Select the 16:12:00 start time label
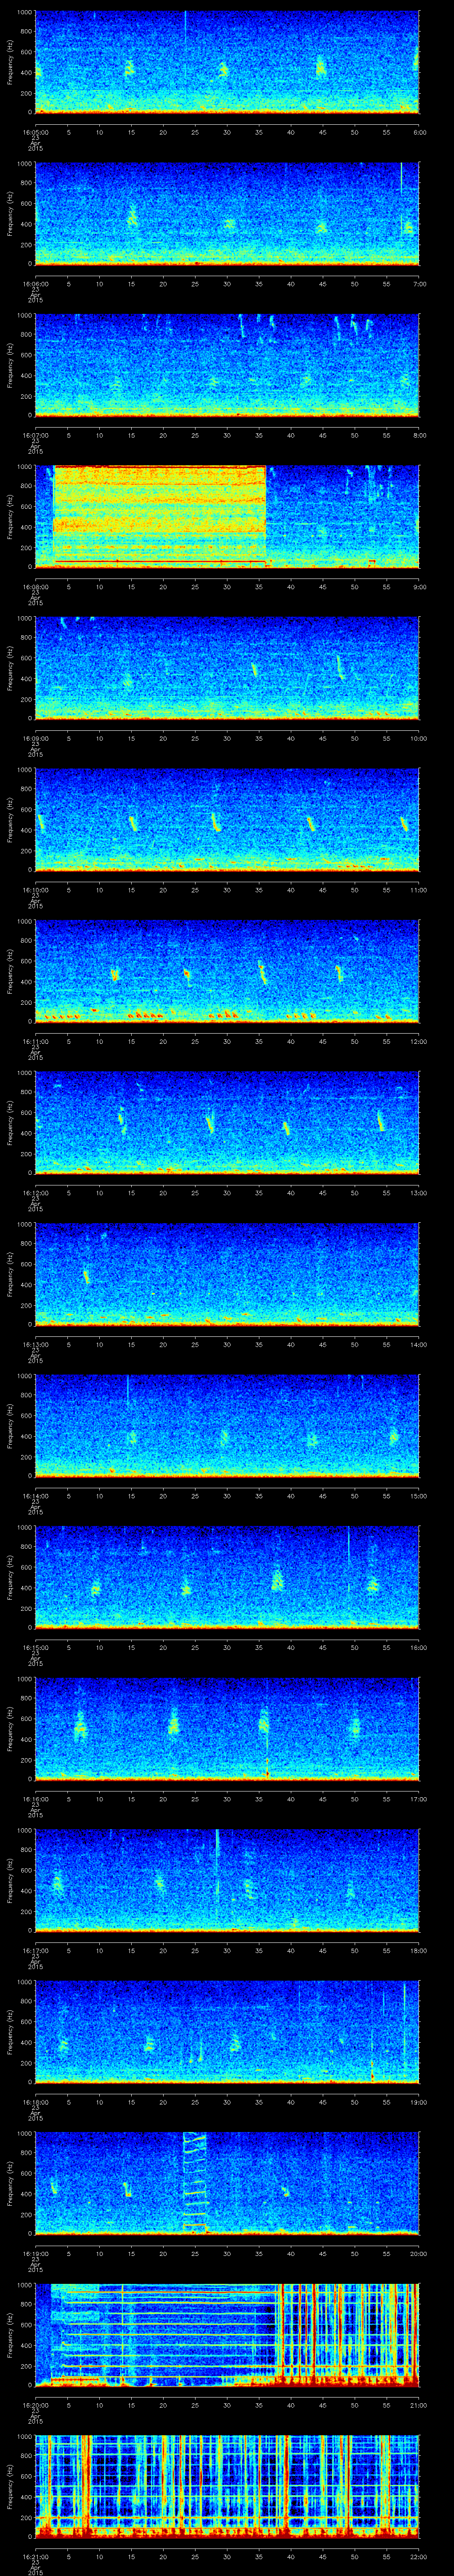Screen dimensions: 454x2576 [x=36, y=1193]
